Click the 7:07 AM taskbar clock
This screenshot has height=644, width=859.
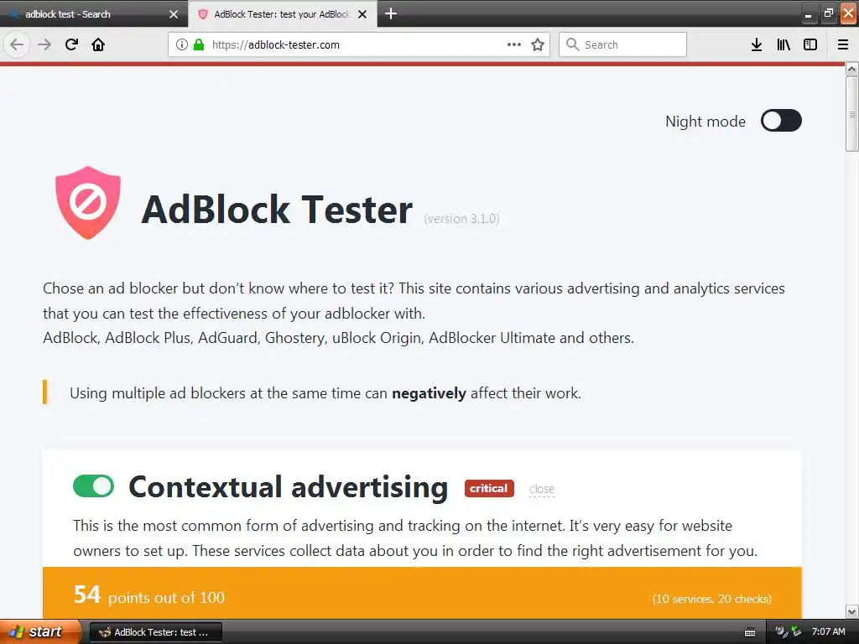pos(828,631)
